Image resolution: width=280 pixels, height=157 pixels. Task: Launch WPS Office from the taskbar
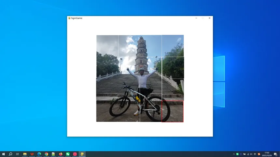tap(32, 154)
